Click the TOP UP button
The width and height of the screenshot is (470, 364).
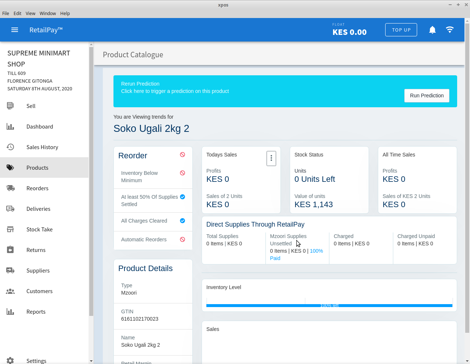401,30
